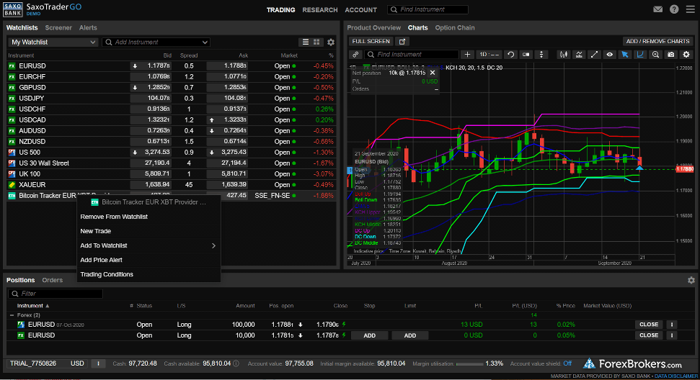Open the 1D chart period selector
This screenshot has width=700, height=380.
[x=489, y=55]
